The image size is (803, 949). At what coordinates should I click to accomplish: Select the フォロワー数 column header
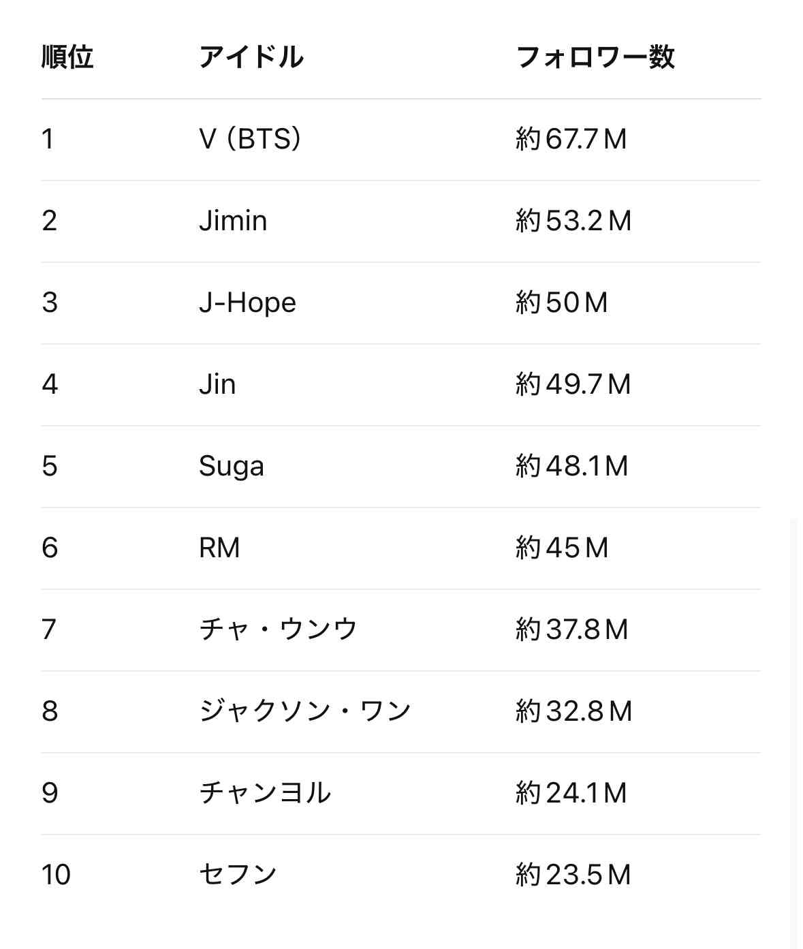coord(596,57)
